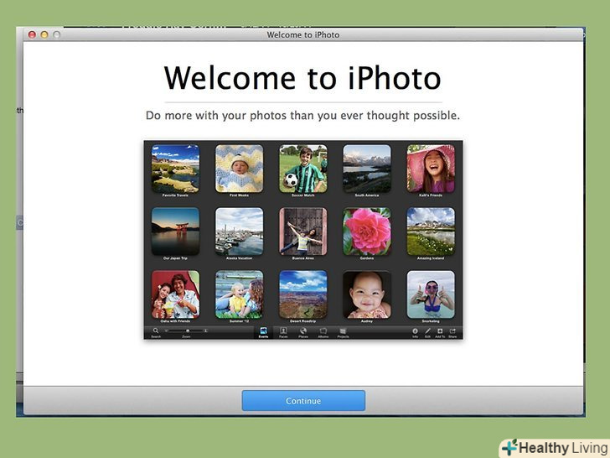Open the Places globe icon
Image resolution: width=610 pixels, height=458 pixels.
[302, 331]
